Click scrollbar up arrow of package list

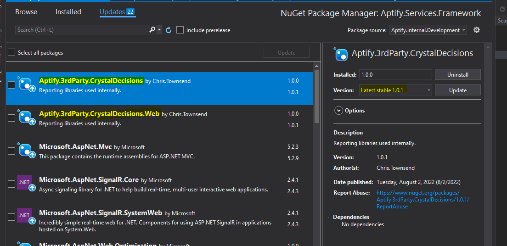pos(317,66)
